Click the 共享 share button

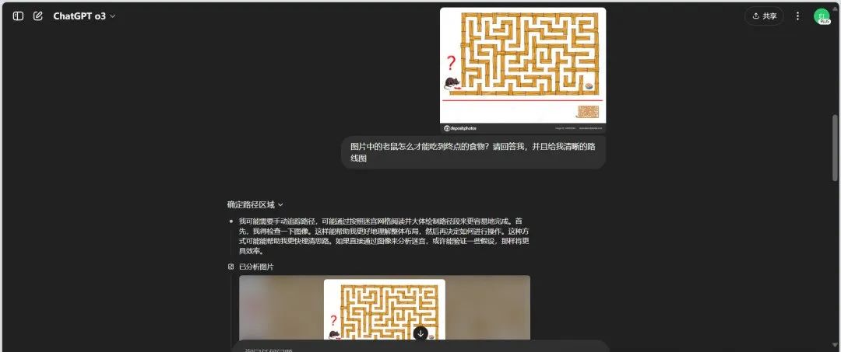pyautogui.click(x=765, y=16)
